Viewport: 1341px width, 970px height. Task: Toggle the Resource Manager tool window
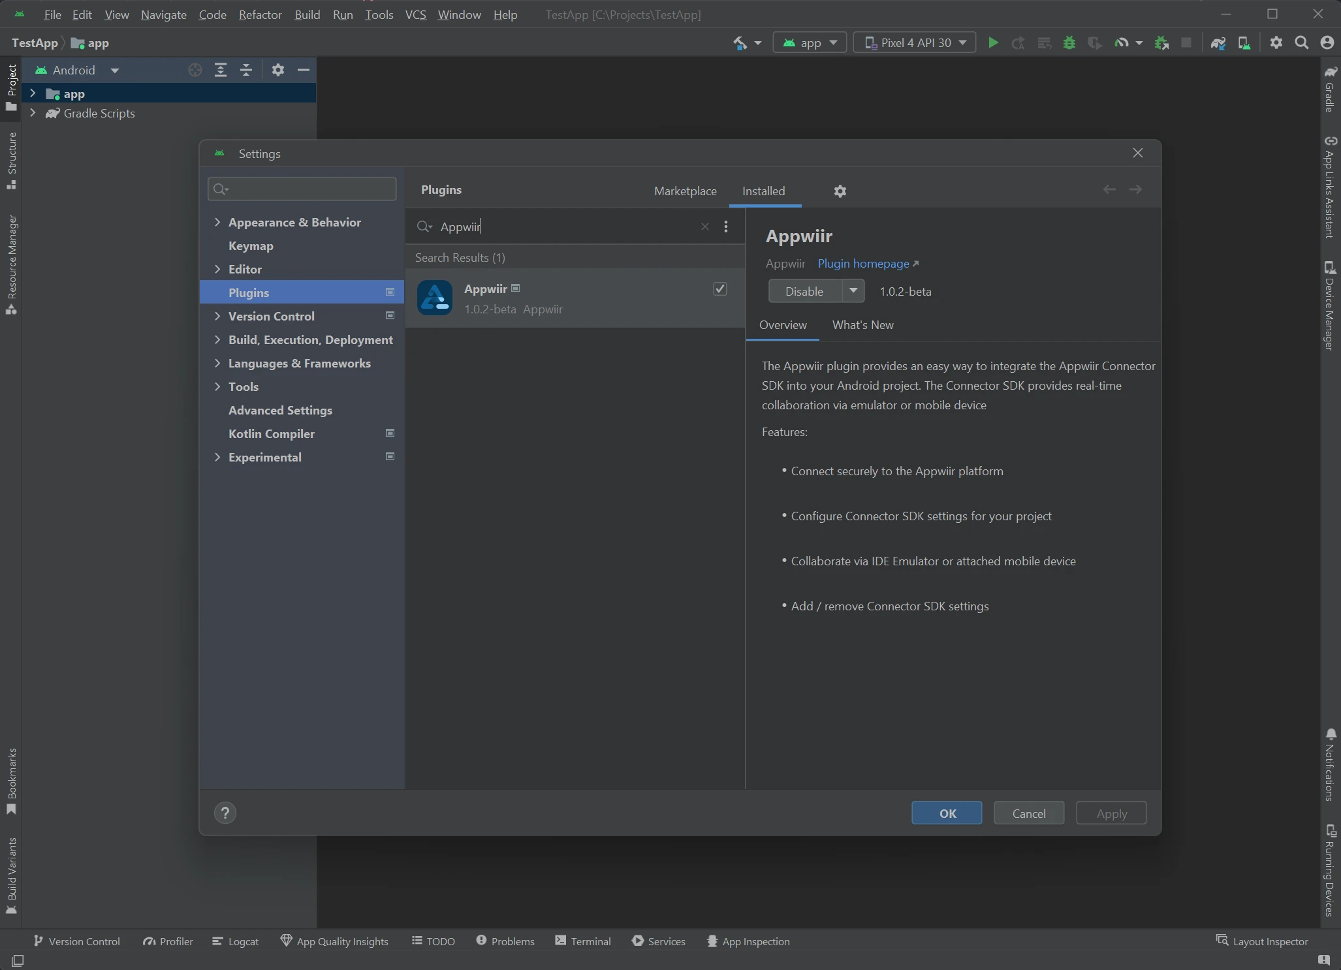(x=11, y=264)
